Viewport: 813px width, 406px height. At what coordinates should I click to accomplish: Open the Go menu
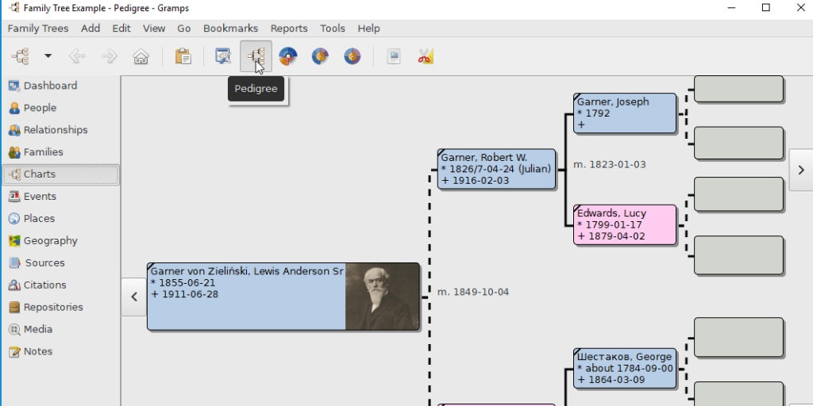pyautogui.click(x=184, y=29)
